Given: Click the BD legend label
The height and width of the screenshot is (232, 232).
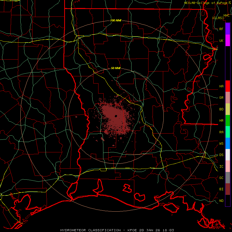Looking at the screenshot, I should coord(221,109).
